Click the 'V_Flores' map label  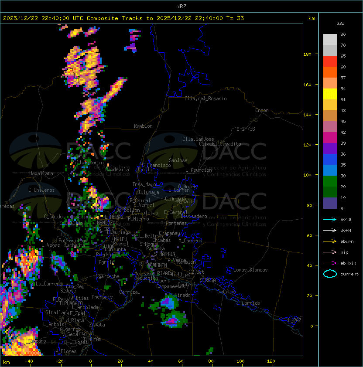click(66, 351)
